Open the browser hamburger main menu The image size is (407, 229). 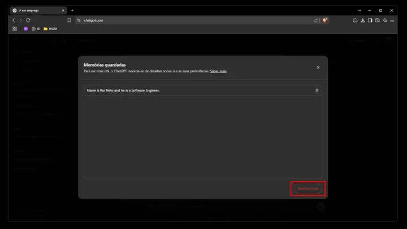pos(392,20)
